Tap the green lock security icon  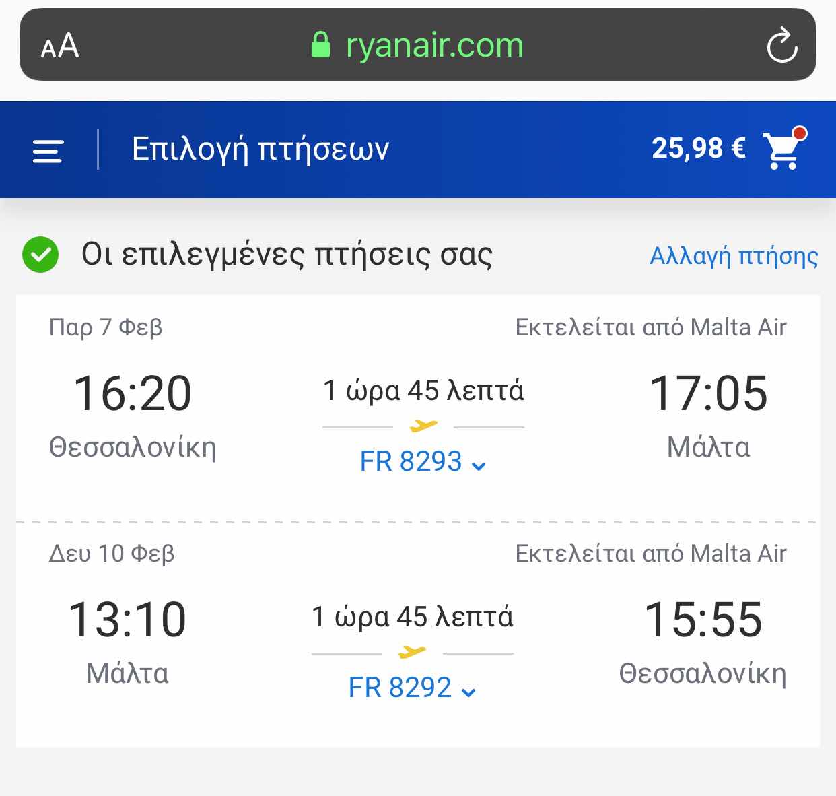(x=321, y=45)
